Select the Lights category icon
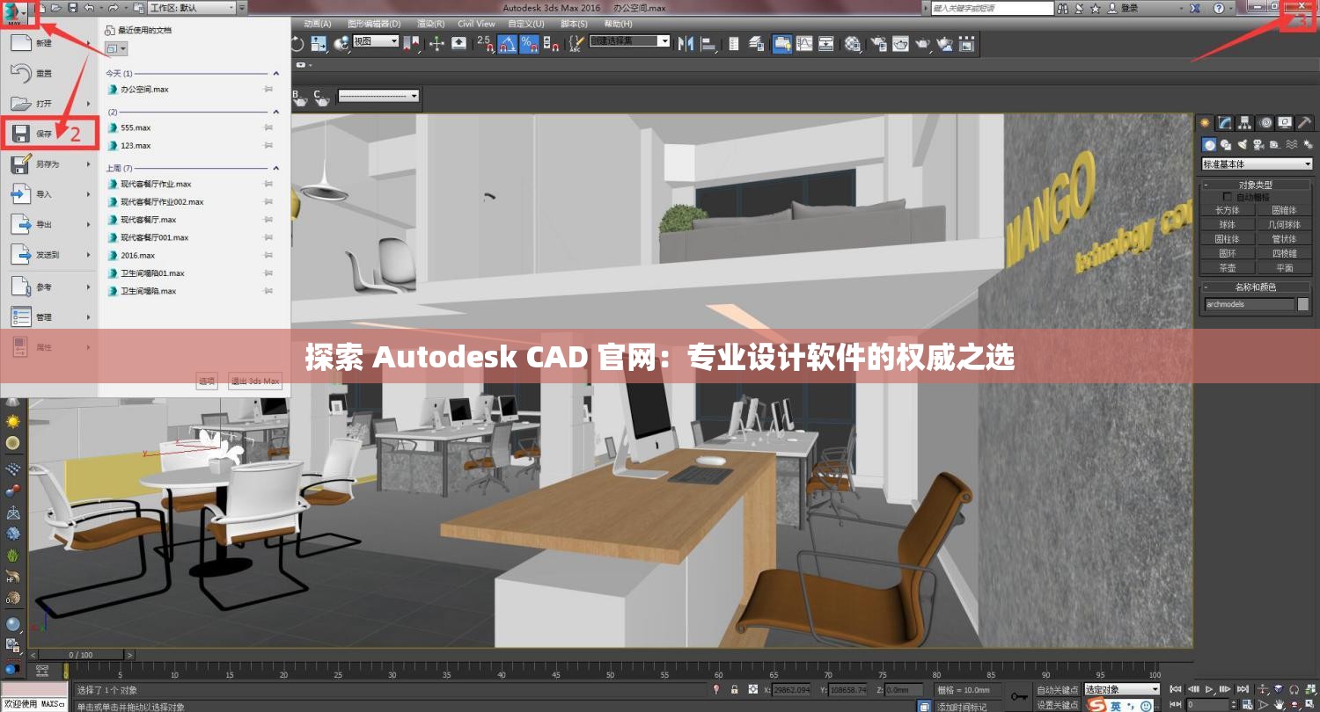Image resolution: width=1320 pixels, height=712 pixels. coord(1242,144)
